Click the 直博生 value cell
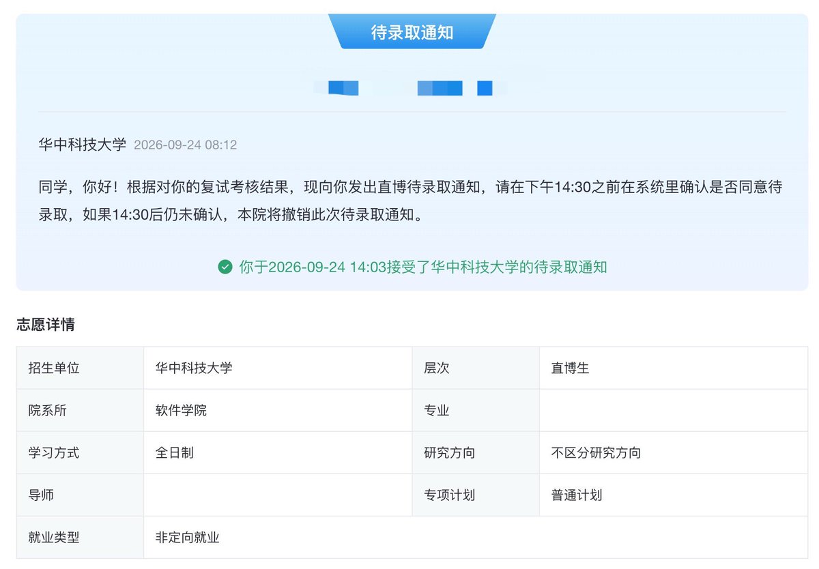This screenshot has width=819, height=569. coord(674,368)
